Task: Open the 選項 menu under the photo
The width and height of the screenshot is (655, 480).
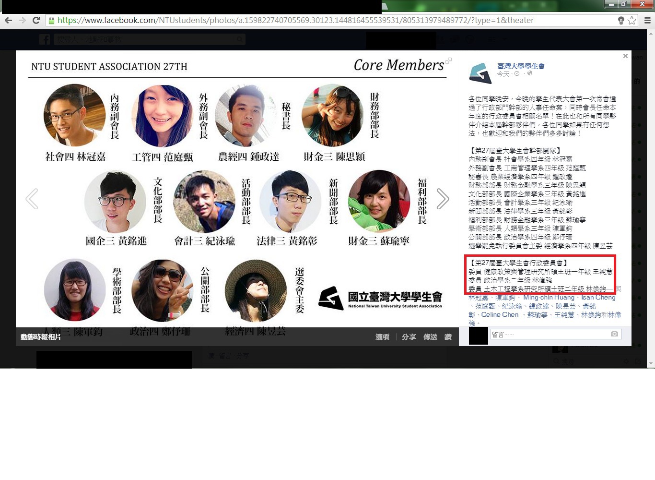Action: (382, 337)
